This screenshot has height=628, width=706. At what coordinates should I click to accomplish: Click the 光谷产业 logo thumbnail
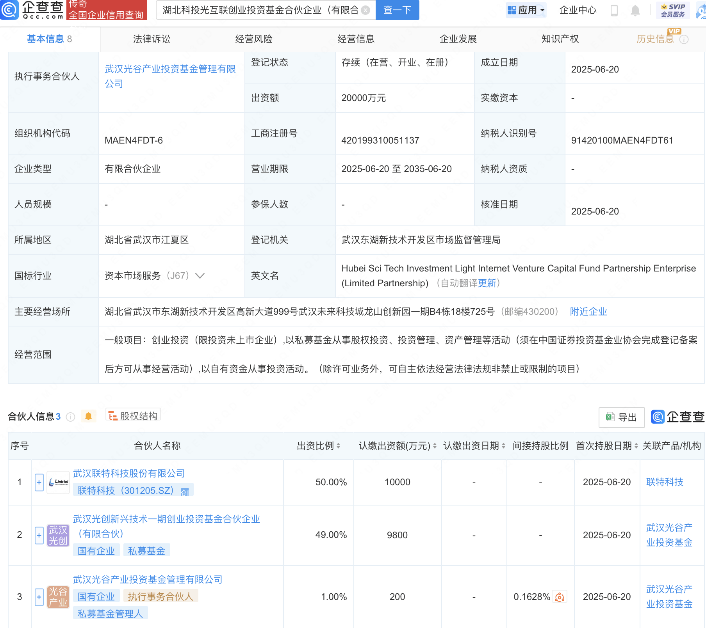pos(58,597)
